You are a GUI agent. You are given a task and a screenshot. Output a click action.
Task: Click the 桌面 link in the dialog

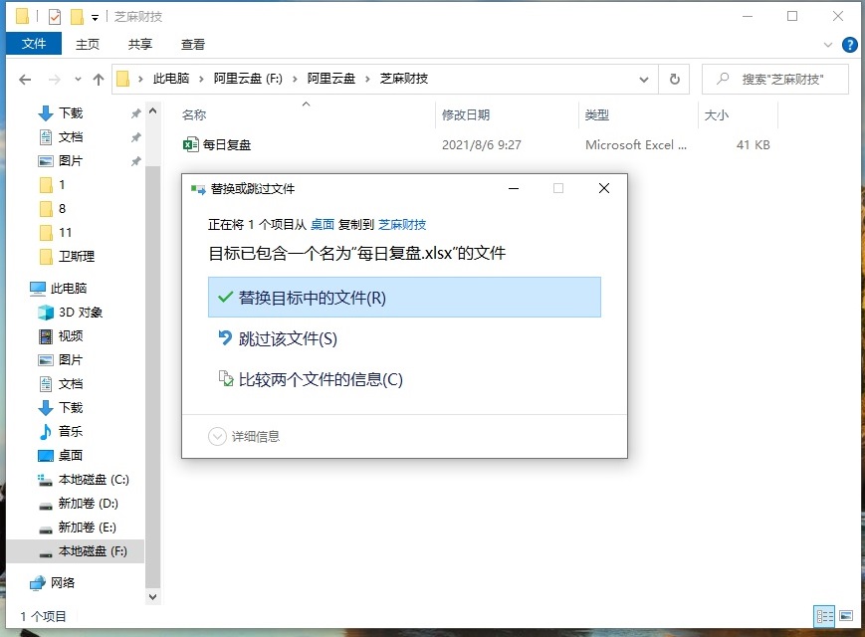click(321, 225)
